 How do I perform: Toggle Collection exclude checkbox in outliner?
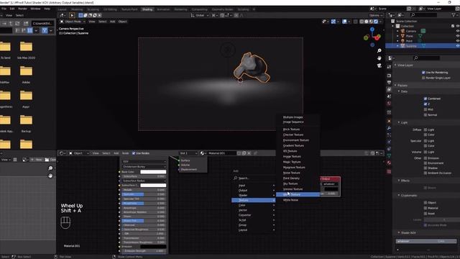453,26
